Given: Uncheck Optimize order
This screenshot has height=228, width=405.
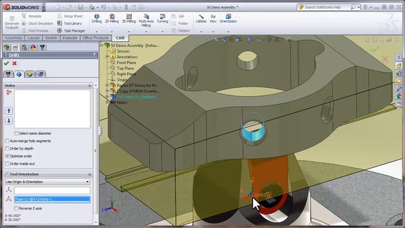Looking at the screenshot, I should click(x=7, y=156).
